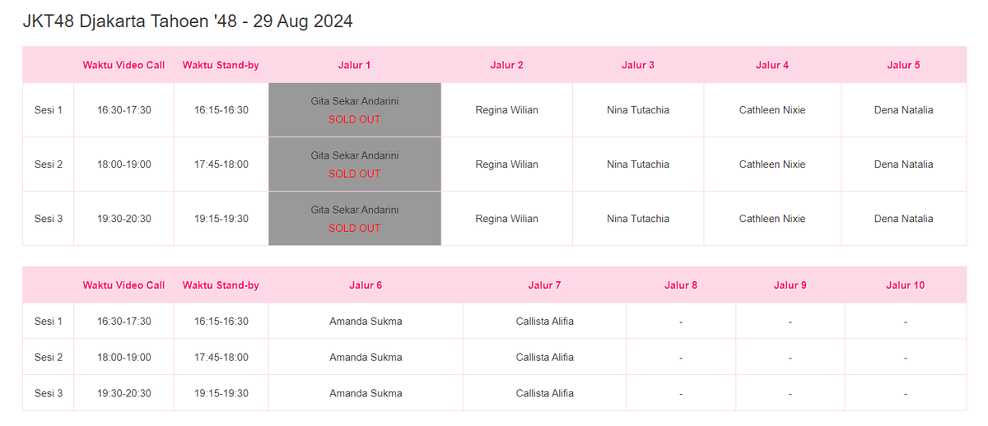Click the Jalur 10 column header

click(906, 285)
